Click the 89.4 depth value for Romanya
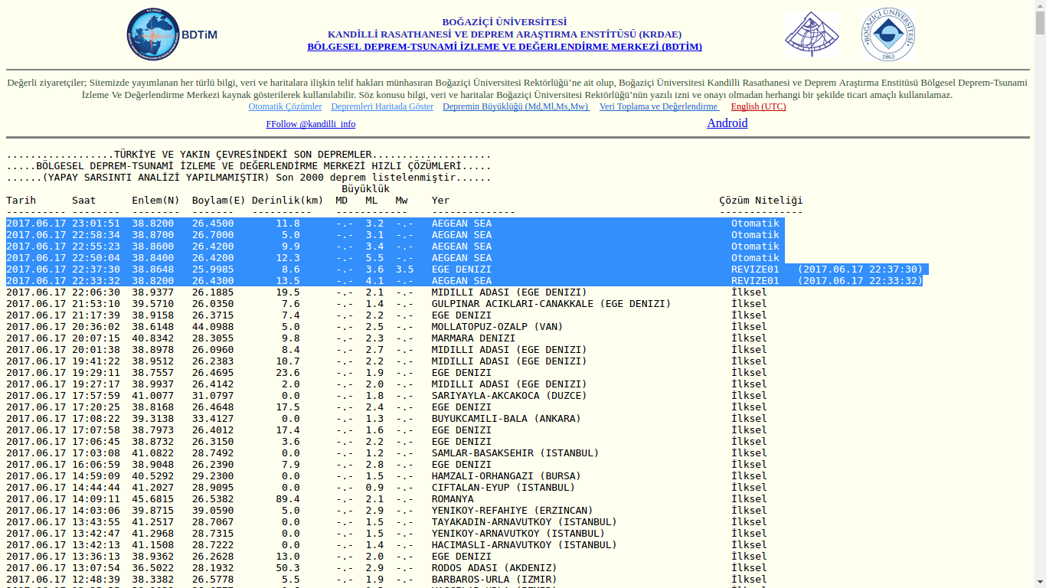This screenshot has width=1046, height=588. (x=288, y=499)
